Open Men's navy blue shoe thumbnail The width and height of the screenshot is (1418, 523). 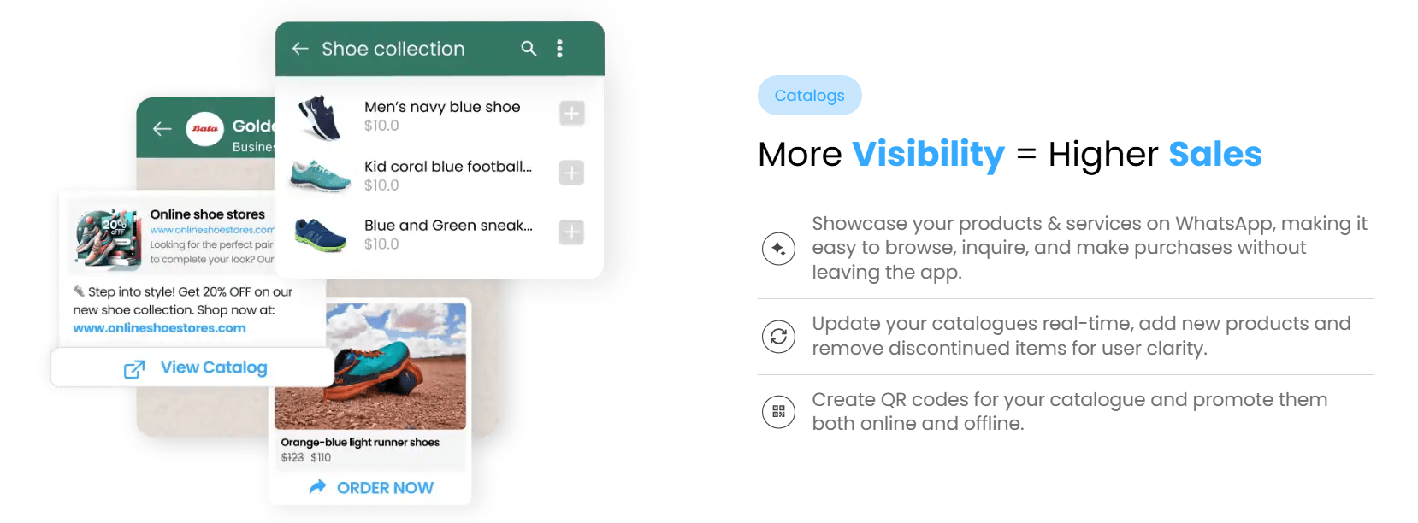[x=320, y=117]
